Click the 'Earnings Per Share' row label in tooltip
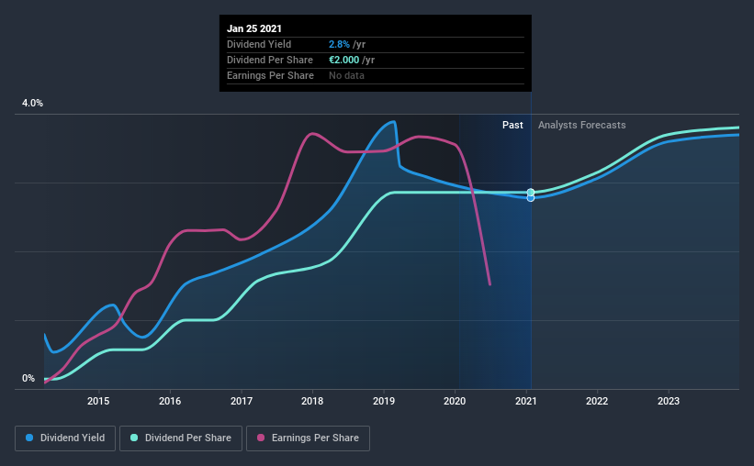This screenshot has width=754, height=466. (270, 75)
